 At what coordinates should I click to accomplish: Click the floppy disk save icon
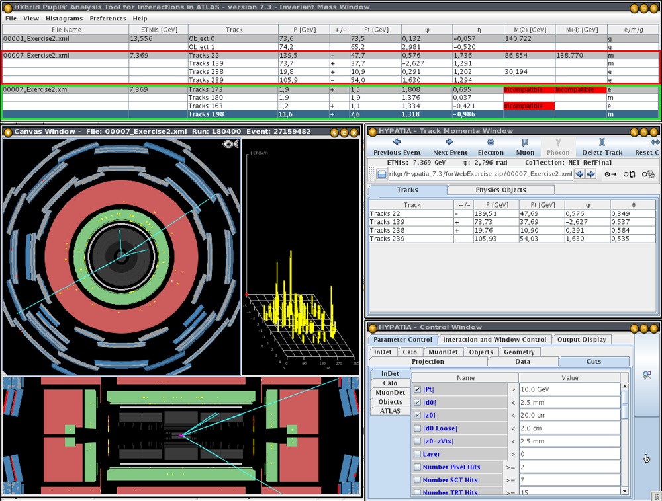(x=382, y=174)
